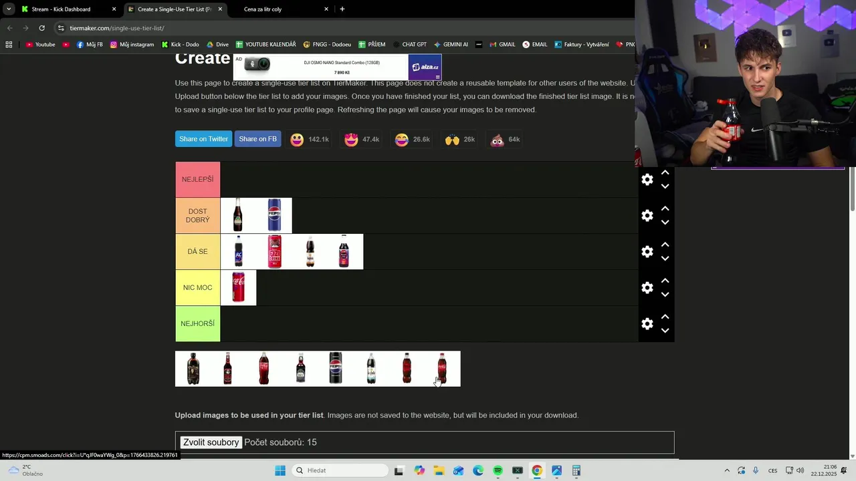Open Spotify from taskbar

tap(498, 470)
